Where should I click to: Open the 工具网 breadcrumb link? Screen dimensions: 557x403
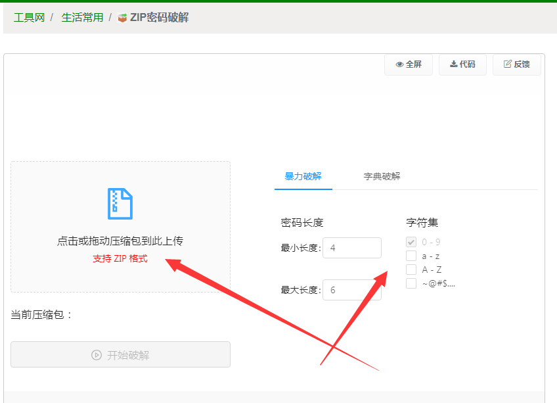pos(28,18)
